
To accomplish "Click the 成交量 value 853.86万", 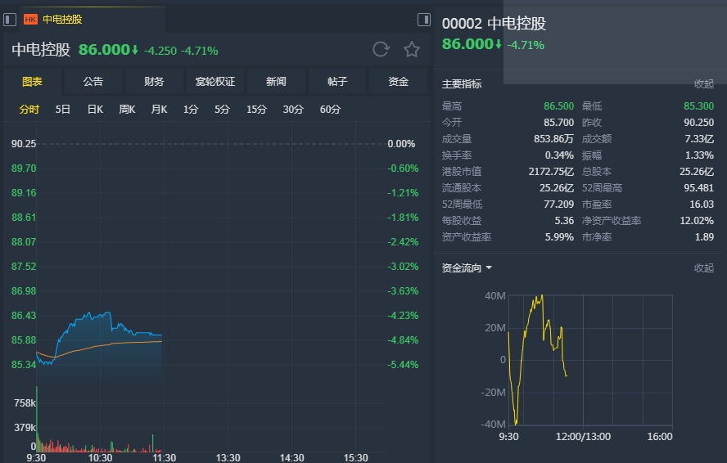I will pyautogui.click(x=553, y=138).
